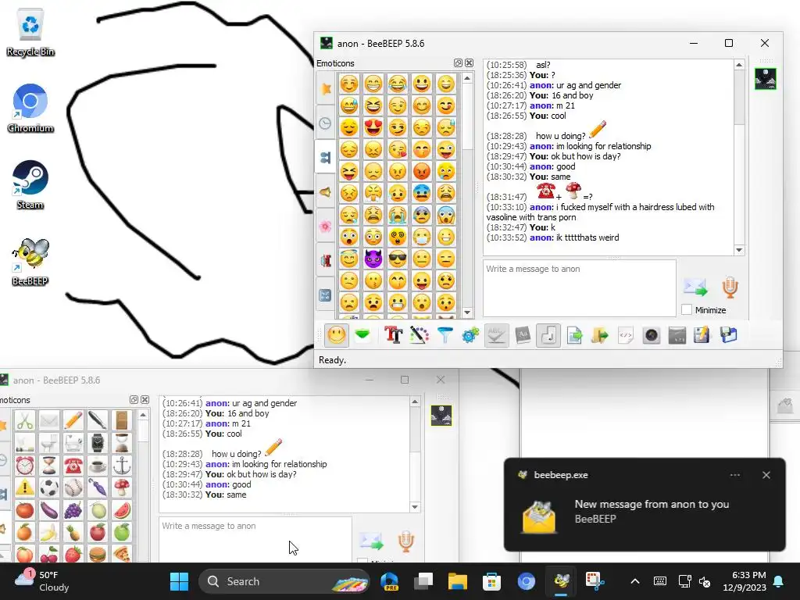Switch to bell emoticon category tab
800x600 pixels.
pos(326,192)
